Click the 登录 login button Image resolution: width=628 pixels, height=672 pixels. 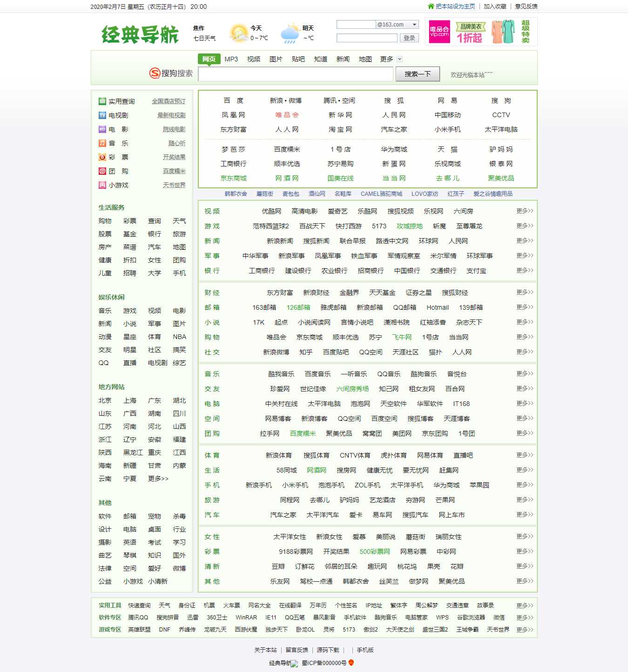click(x=410, y=38)
